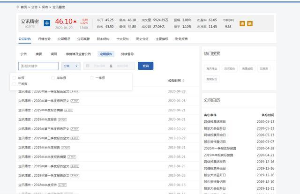This screenshot has width=300, height=194.
Task: Click the blue 查询 search button
Action: pos(146,66)
